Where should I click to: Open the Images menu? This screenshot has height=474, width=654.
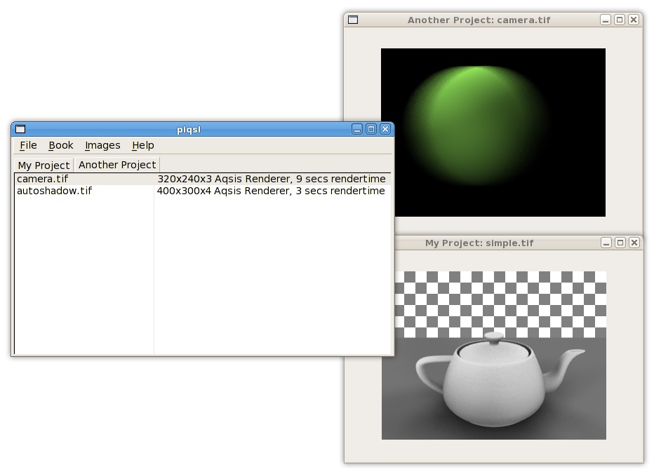click(x=102, y=145)
